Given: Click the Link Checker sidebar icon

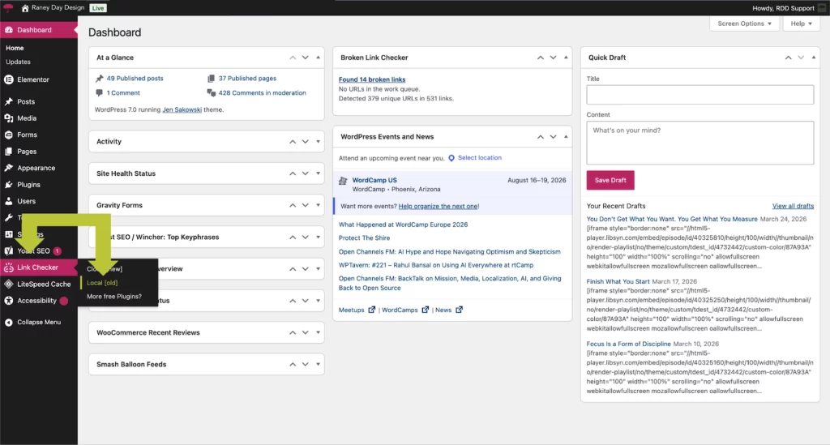Looking at the screenshot, I should [x=8, y=267].
